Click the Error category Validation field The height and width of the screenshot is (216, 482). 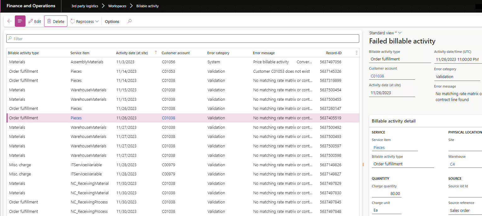coord(457,77)
